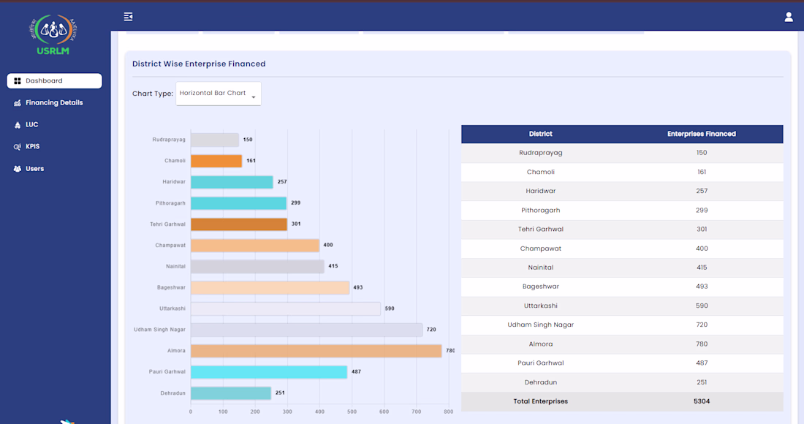Select the Dehradun bar
Screen dimensions: 804x424
coord(231,393)
